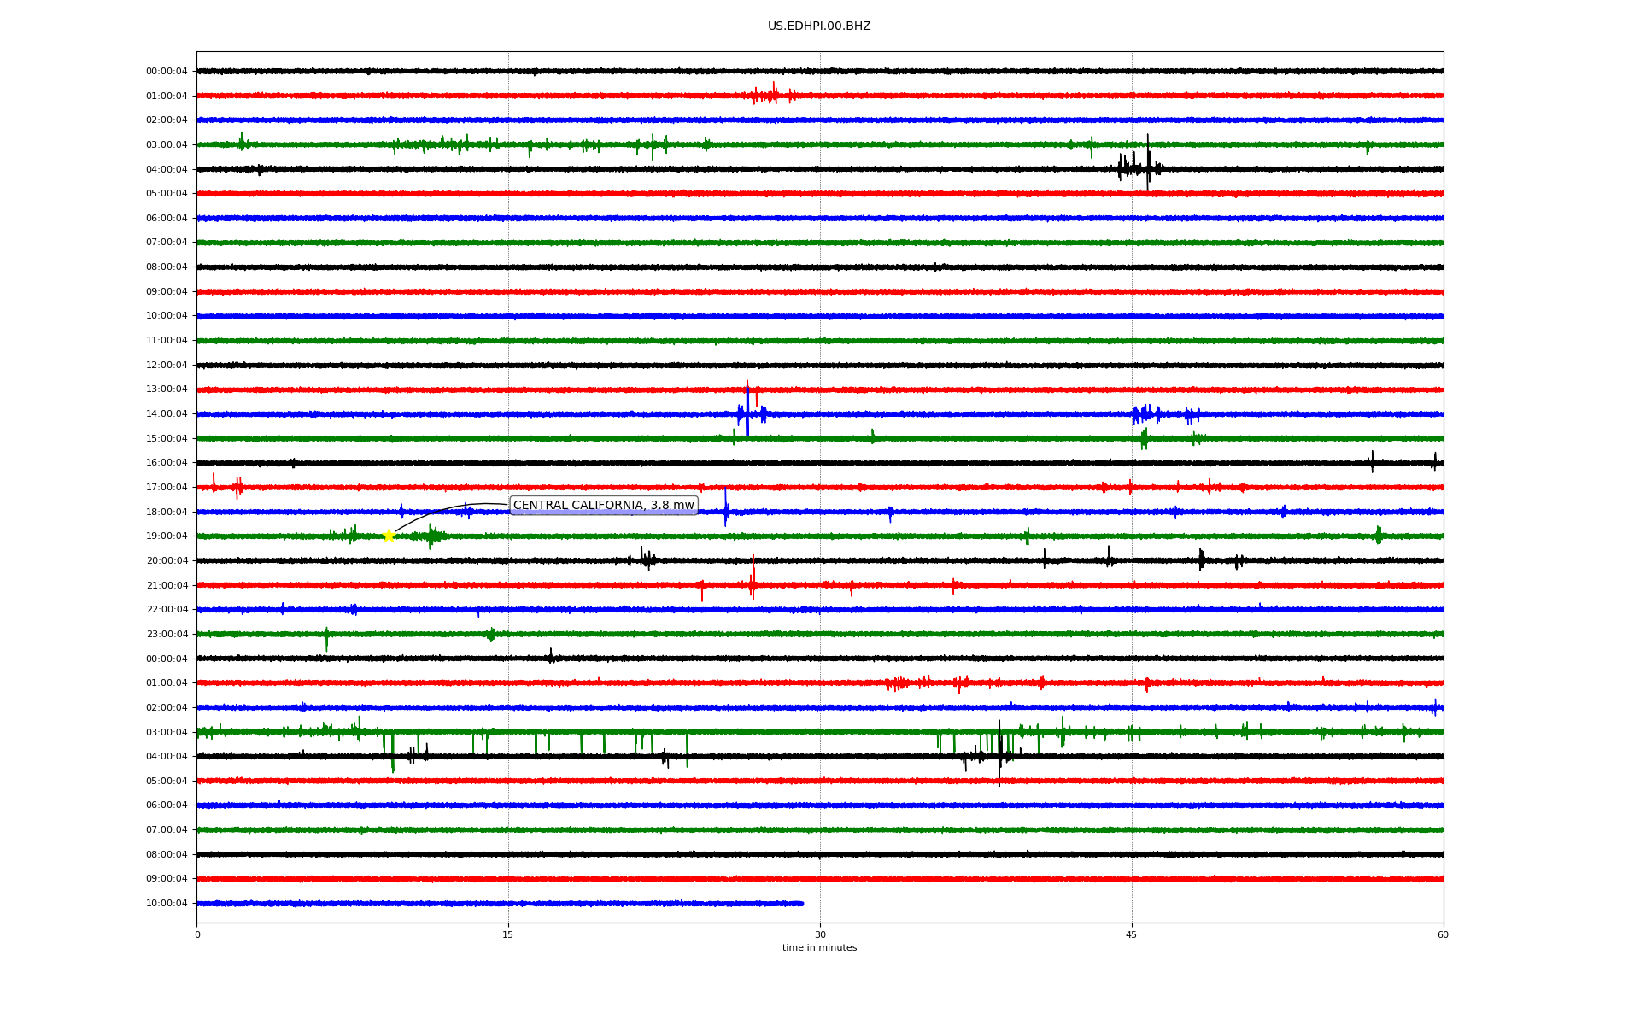This screenshot has width=1640, height=1025.
Task: Click the 30 tick on the time axis
Action: tap(820, 934)
